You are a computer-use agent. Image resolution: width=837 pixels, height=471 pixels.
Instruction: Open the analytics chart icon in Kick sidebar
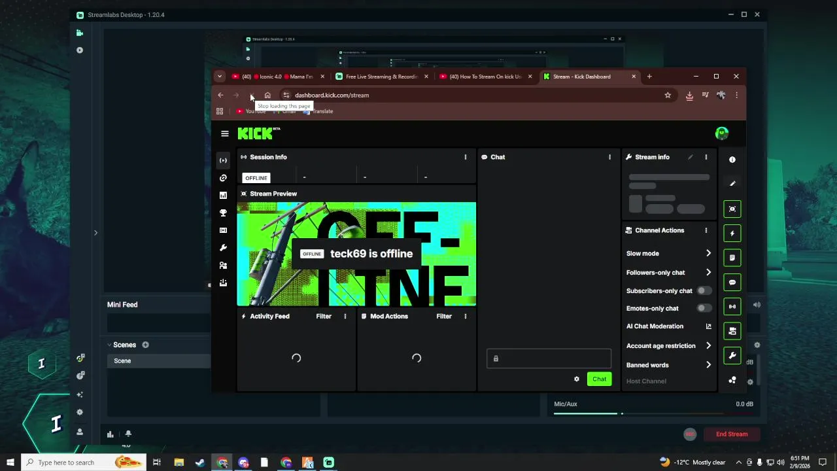point(223,195)
